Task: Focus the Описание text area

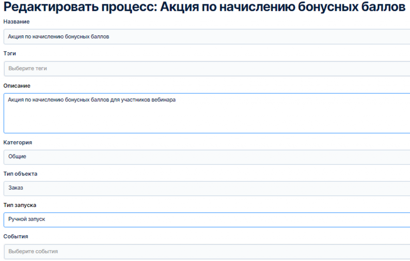Action: [x=207, y=113]
